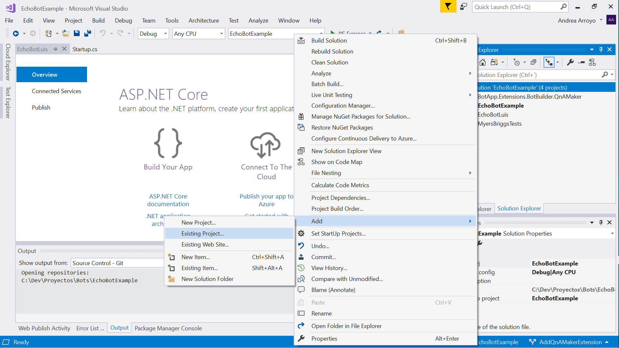Expand the File Nesting submenu
619x348 pixels.
point(385,173)
